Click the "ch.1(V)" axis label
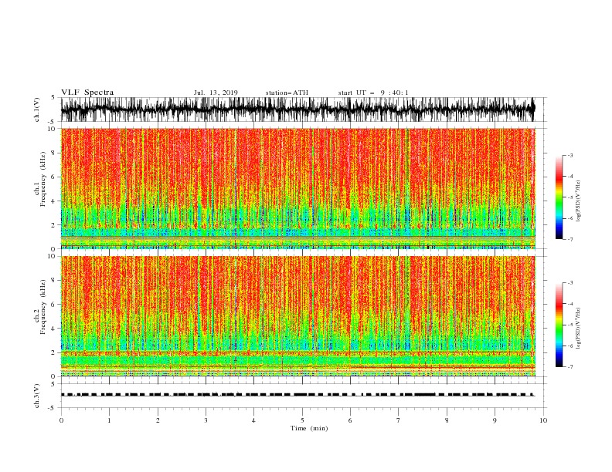The height and width of the screenshot is (472, 612). point(37,110)
